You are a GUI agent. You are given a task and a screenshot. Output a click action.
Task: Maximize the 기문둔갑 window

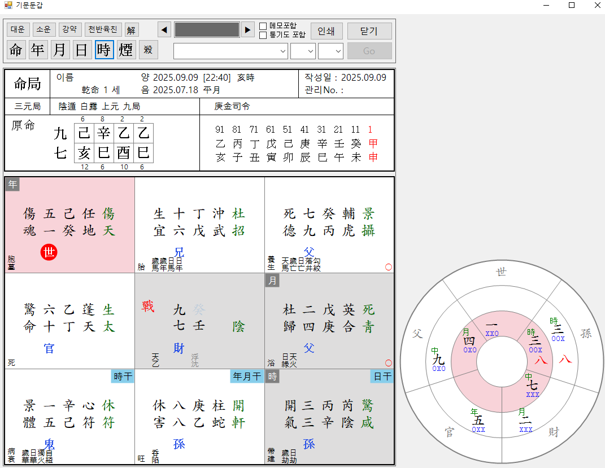click(572, 5)
